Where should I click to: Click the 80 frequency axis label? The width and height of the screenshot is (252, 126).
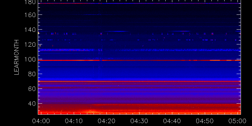point(32,74)
